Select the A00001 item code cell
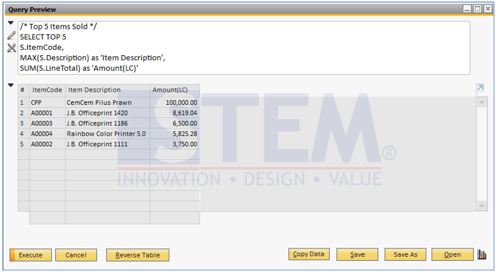Screen dimensions: 496x272 tap(47, 113)
